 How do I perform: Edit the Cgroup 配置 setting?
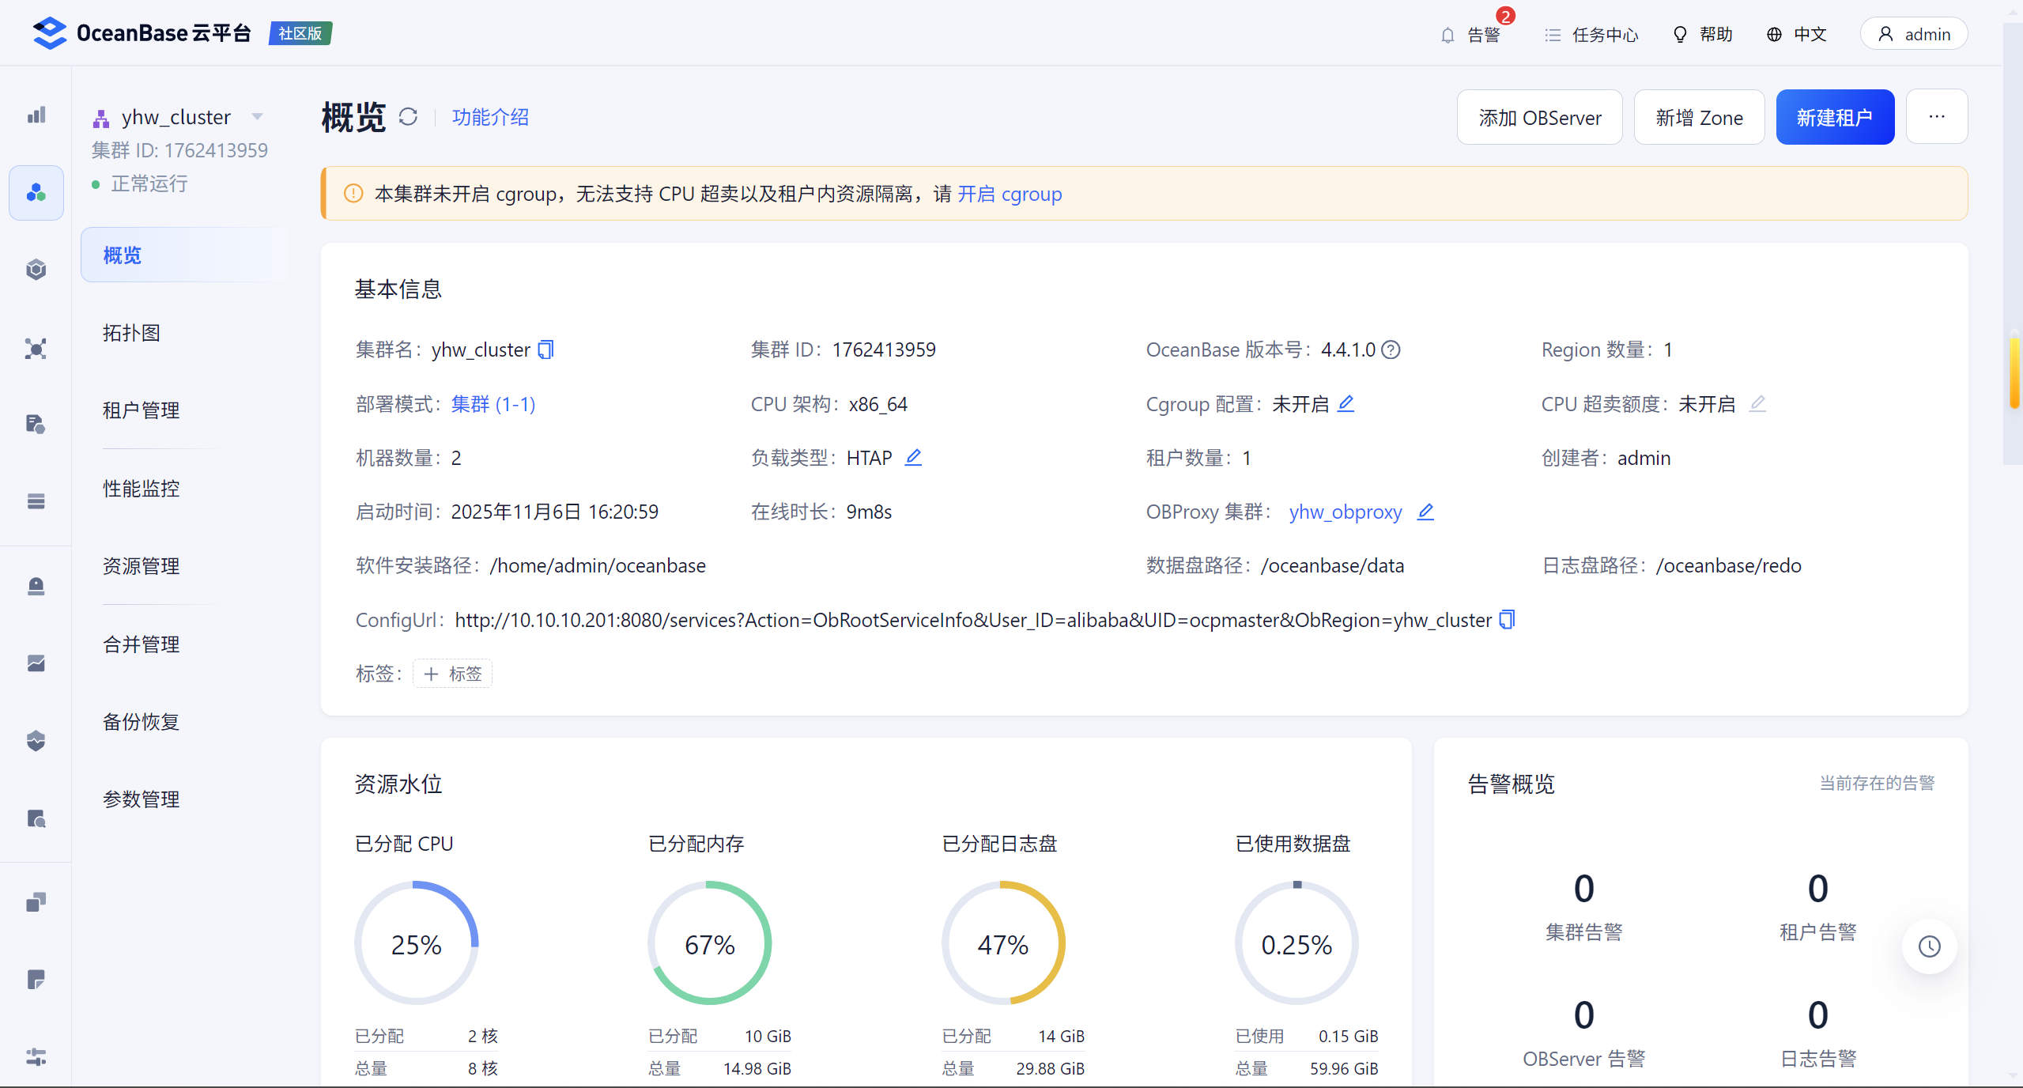[1346, 404]
